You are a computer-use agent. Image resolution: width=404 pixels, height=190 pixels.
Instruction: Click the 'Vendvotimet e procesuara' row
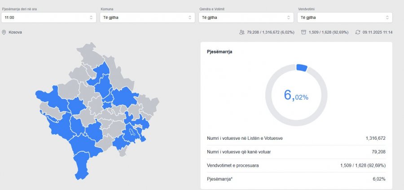tap(296, 165)
